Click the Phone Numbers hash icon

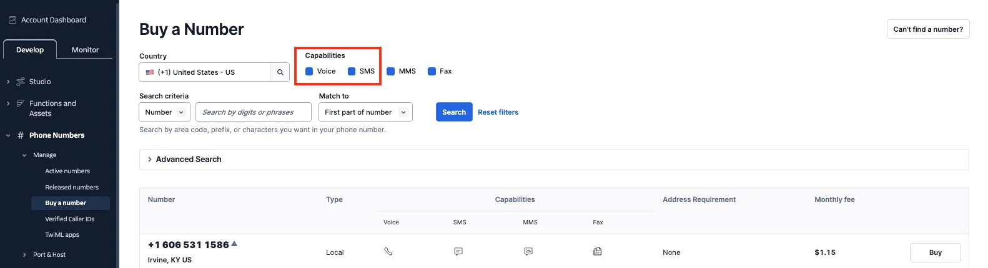coord(21,135)
